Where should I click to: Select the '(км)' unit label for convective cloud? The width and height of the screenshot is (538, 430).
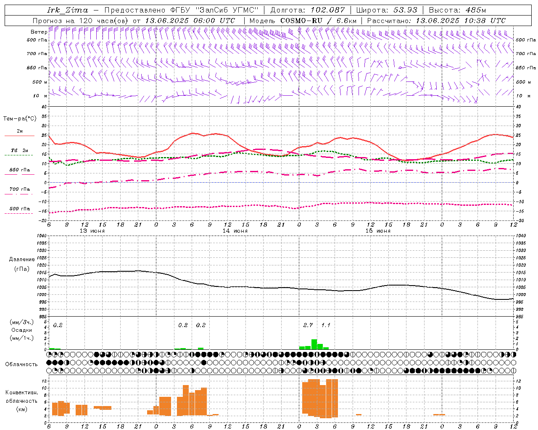click(x=22, y=409)
